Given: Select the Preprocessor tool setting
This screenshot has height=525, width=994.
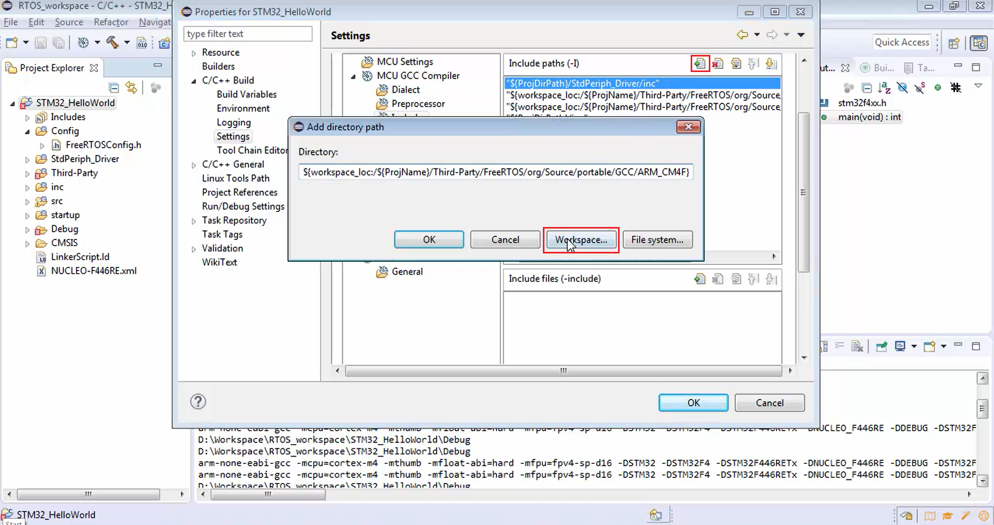Looking at the screenshot, I should click(418, 104).
